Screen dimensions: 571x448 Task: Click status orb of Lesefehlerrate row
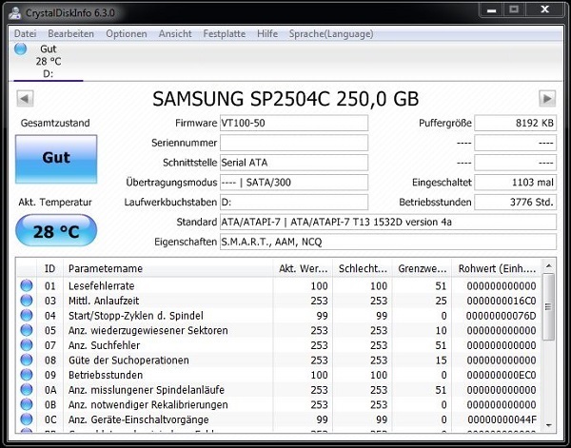pyautogui.click(x=27, y=285)
